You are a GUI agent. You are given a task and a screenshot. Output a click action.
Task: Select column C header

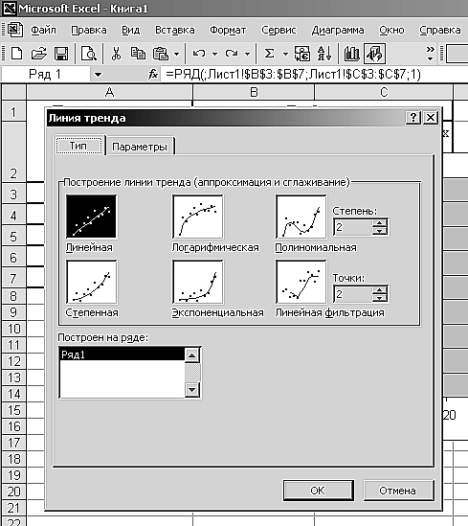point(384,92)
